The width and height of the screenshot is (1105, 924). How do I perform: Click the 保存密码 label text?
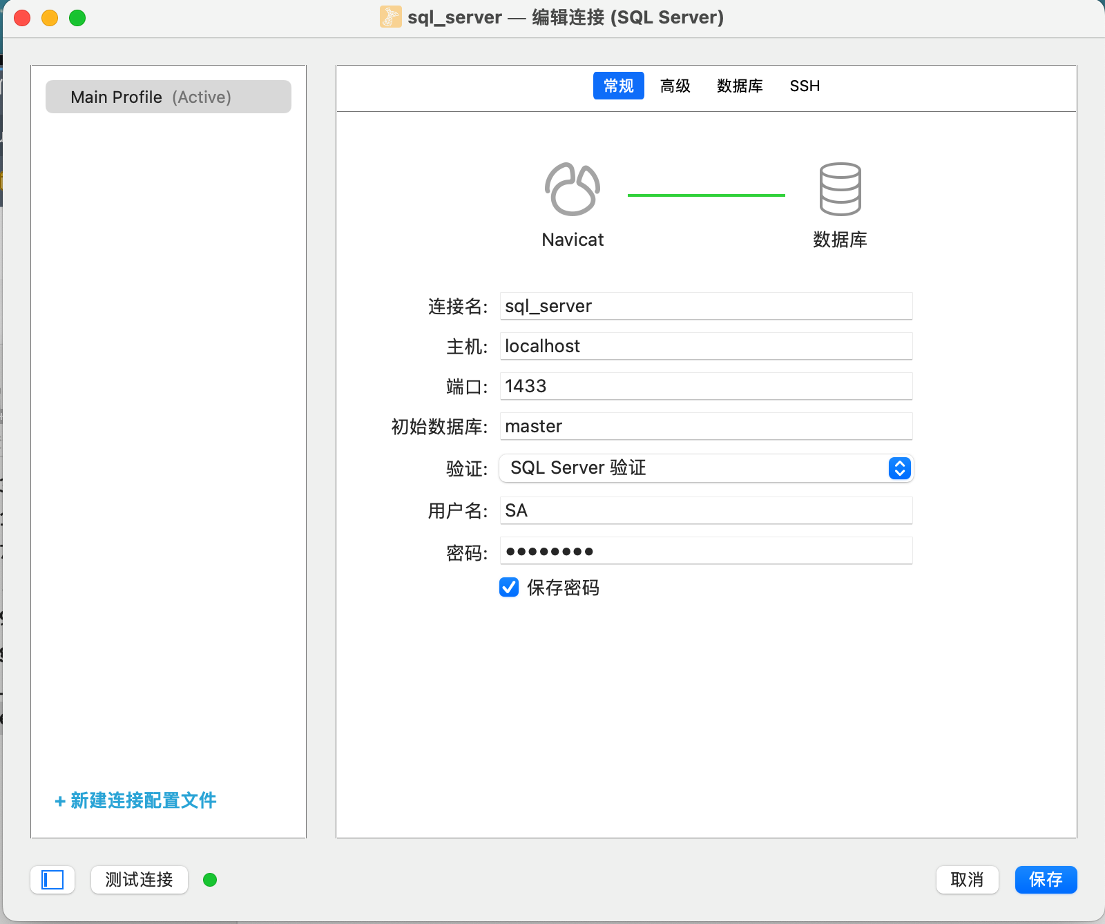(x=563, y=588)
